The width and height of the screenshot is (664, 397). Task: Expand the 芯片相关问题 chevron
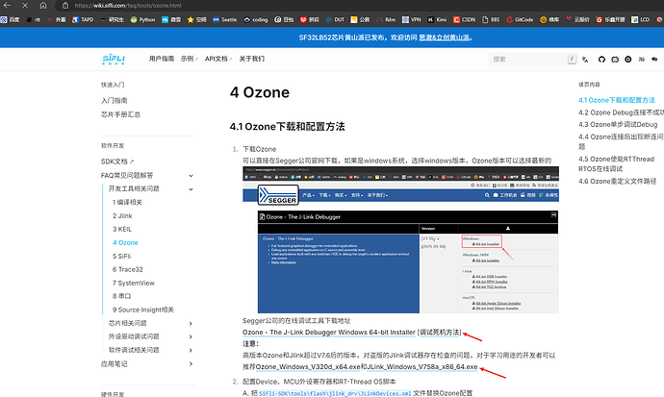coord(191,323)
